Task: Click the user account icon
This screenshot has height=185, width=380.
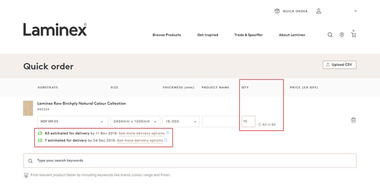Action: coord(319,11)
